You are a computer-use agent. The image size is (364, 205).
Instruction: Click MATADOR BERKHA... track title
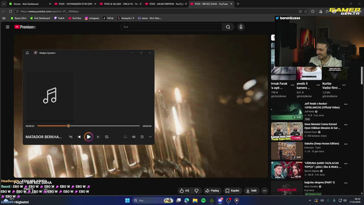coord(44,137)
